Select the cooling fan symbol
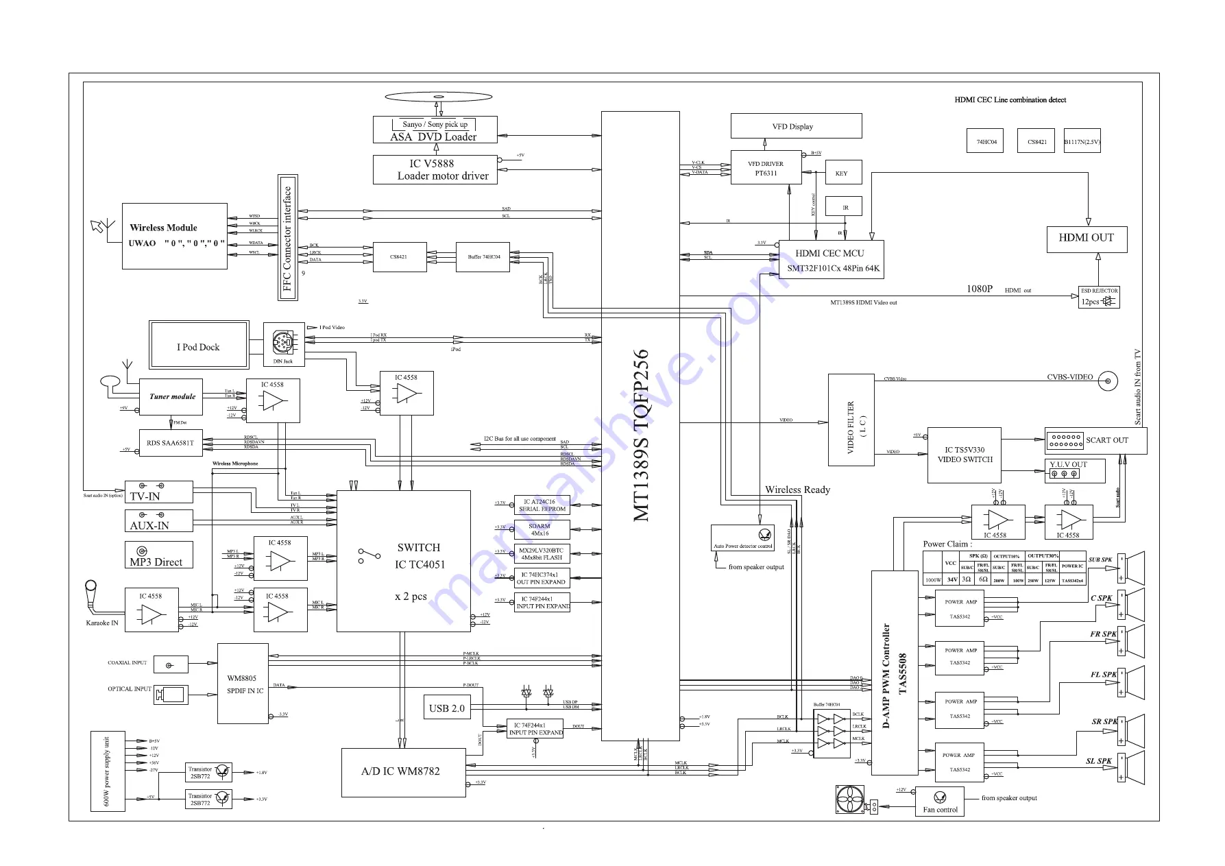This screenshot has width=1225, height=866. 850,799
